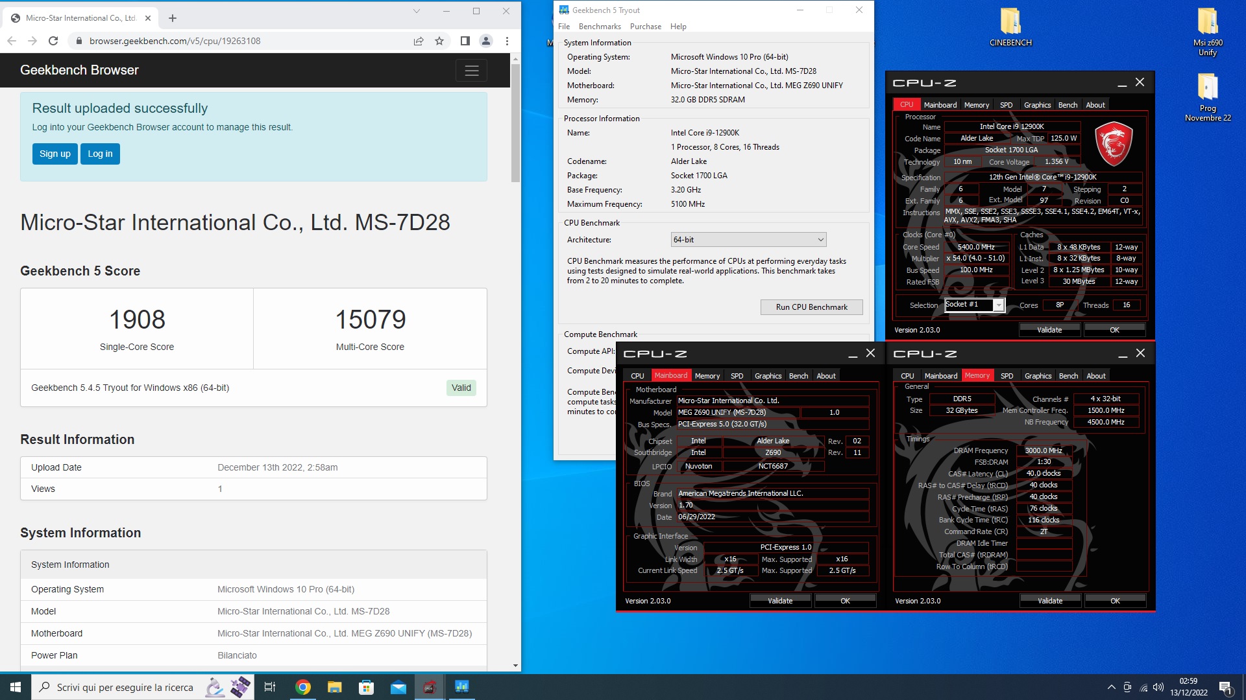Open Task View on the taskbar

point(270,687)
